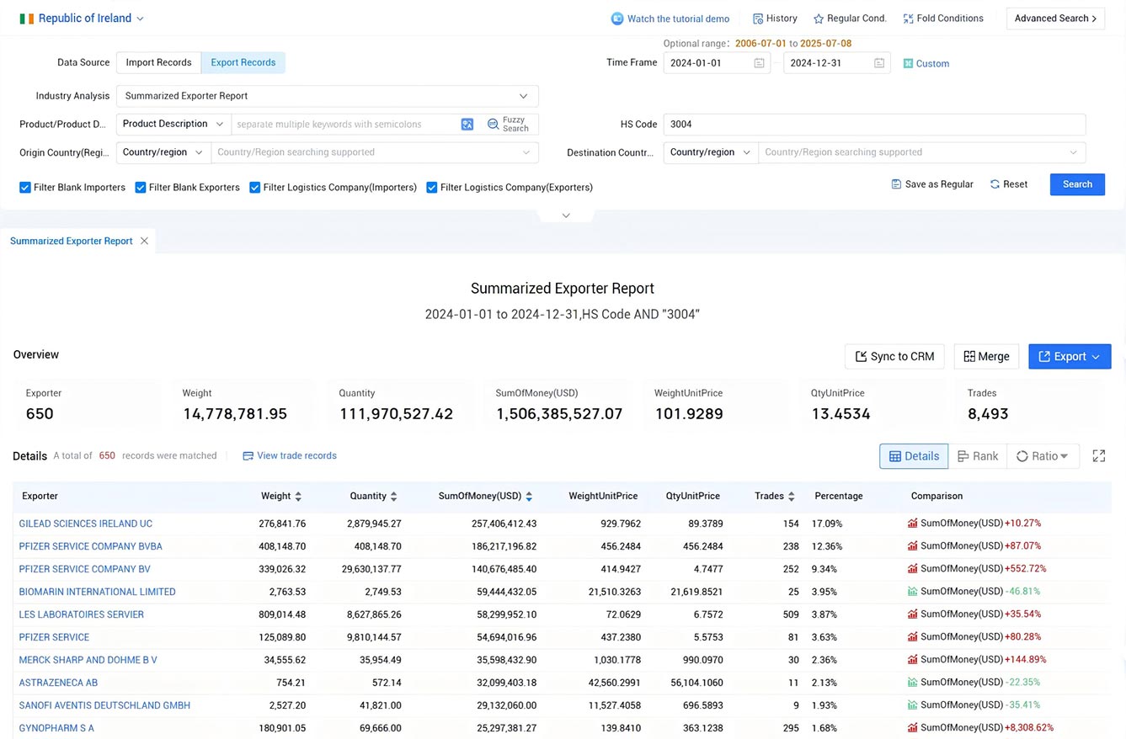The image size is (1126, 739).
Task: Toggle Filter Blank Exporters checkbox
Action: 141,188
